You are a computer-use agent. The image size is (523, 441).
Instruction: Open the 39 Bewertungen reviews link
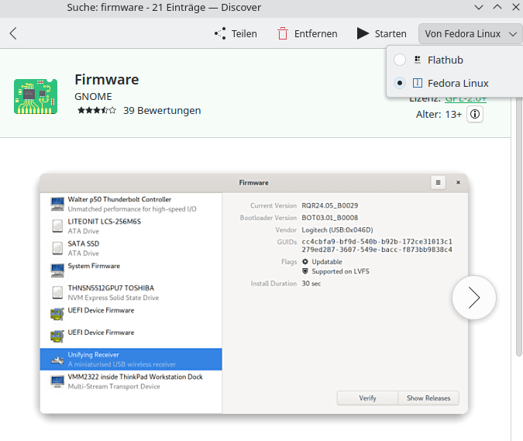click(162, 110)
